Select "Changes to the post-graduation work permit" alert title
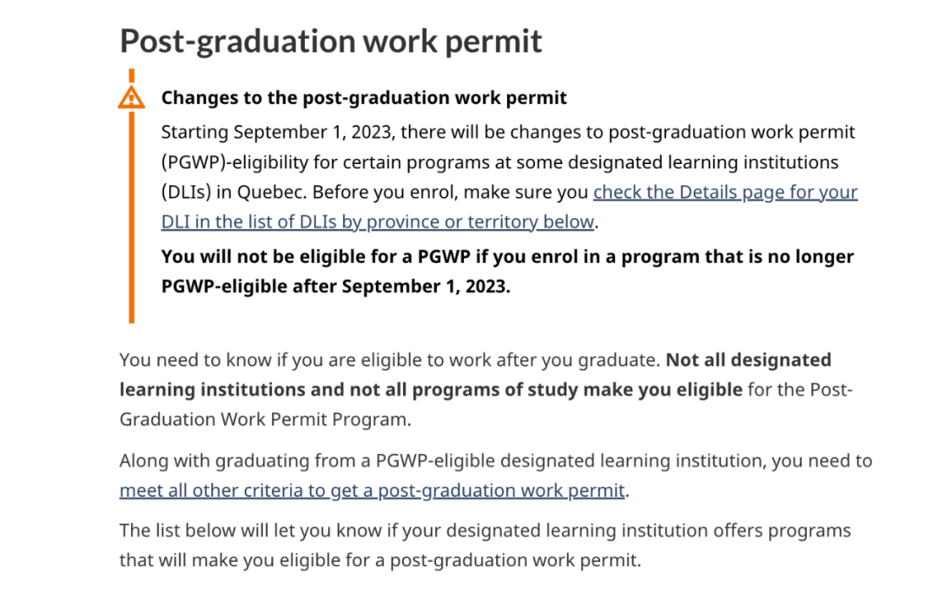This screenshot has width=938, height=600. (x=364, y=97)
